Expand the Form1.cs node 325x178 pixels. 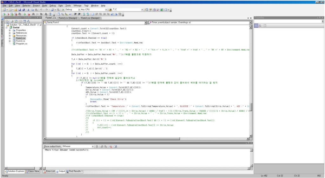pos(10,38)
